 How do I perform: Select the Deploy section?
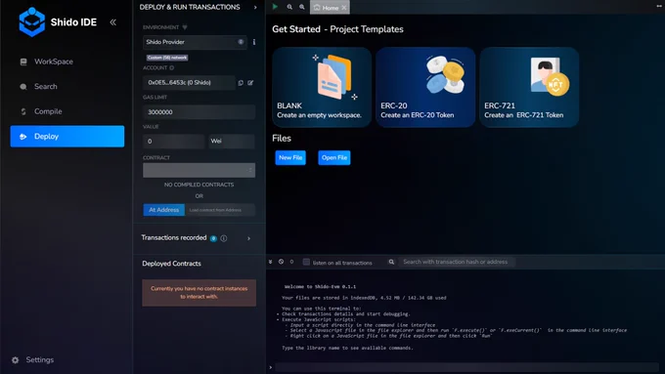[67, 137]
